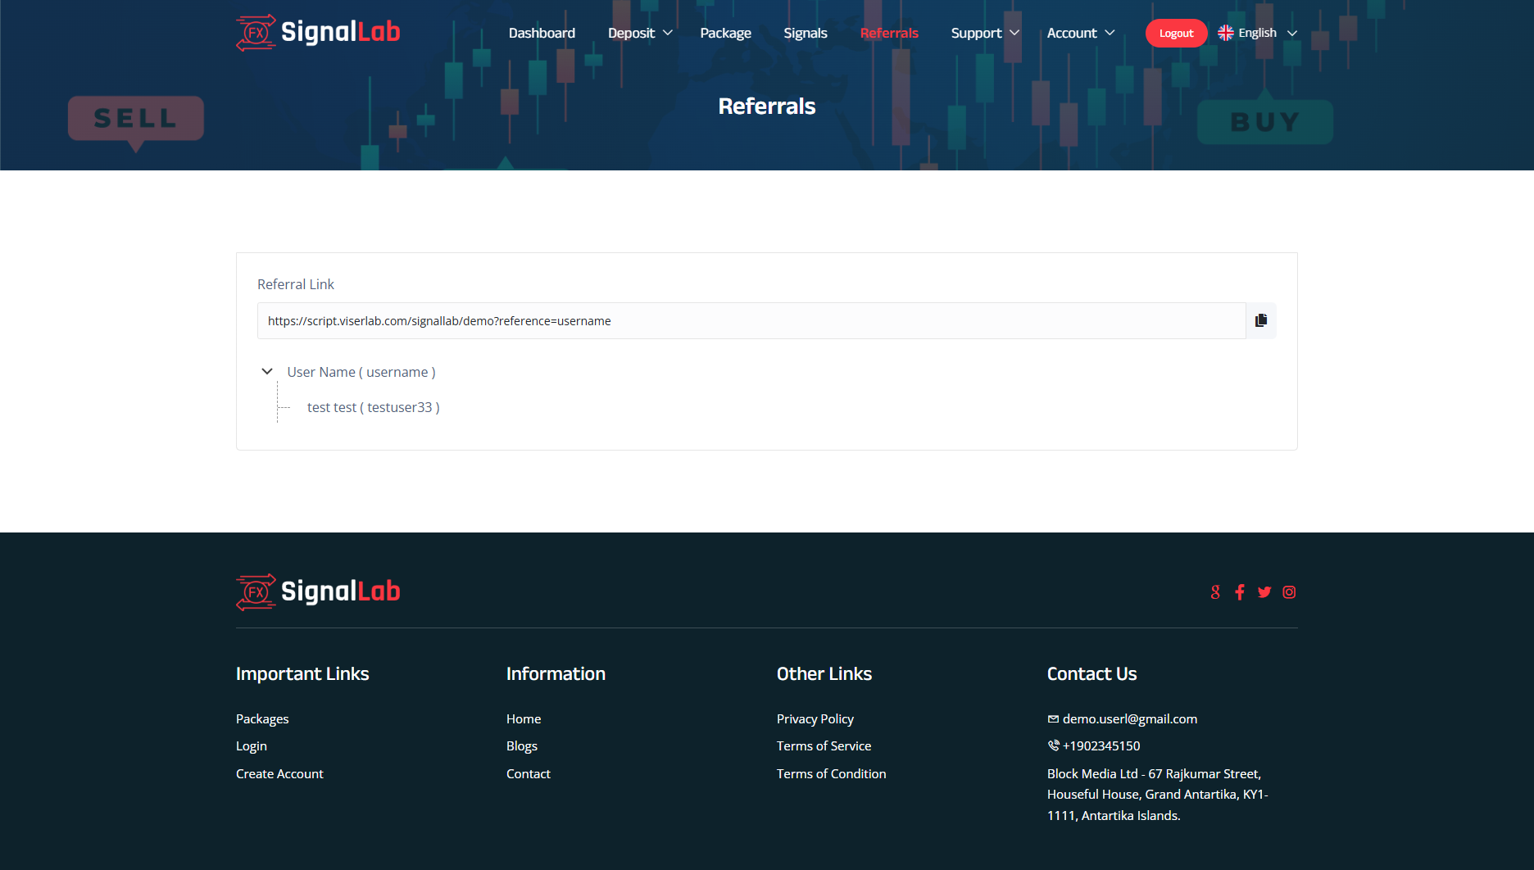Click the Twitter icon in the footer
Screen dimensions: 1534x870
click(1264, 591)
